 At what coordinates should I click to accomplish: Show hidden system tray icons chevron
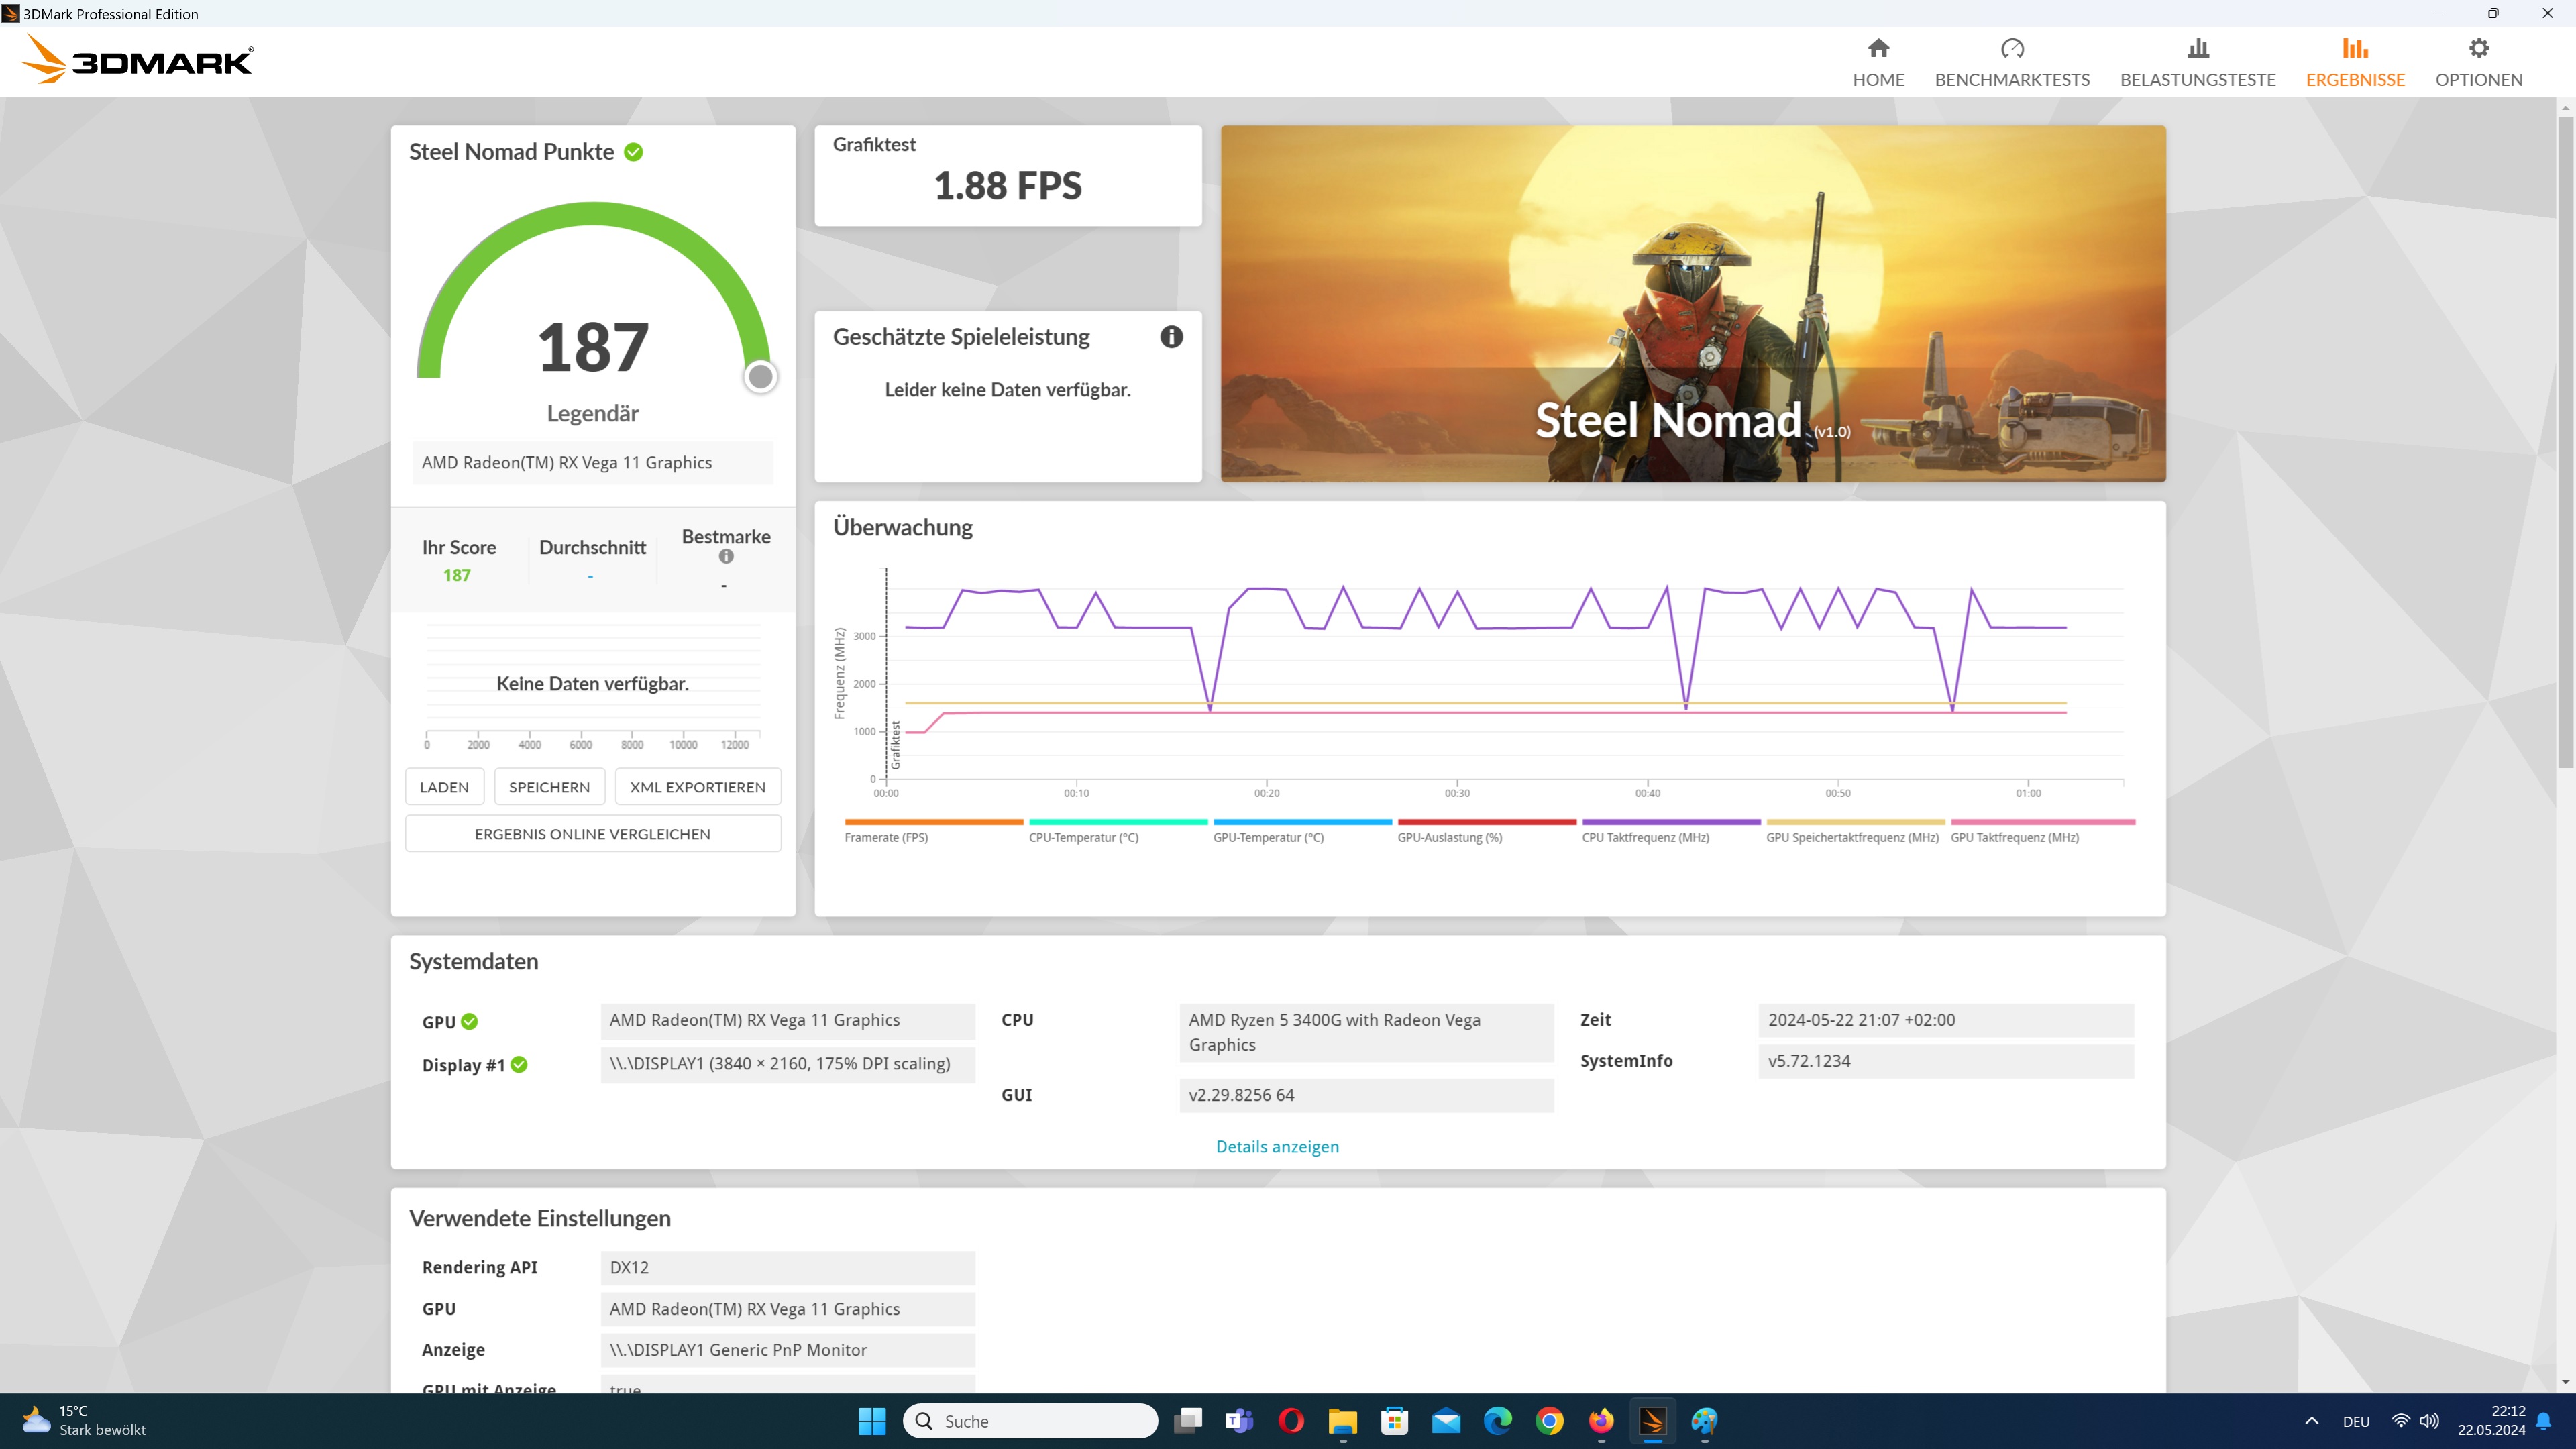[2311, 1421]
